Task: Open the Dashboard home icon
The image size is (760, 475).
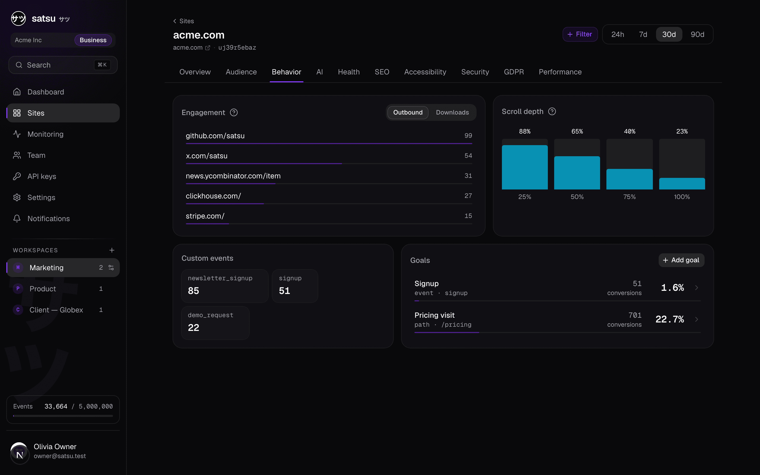Action: [x=17, y=92]
